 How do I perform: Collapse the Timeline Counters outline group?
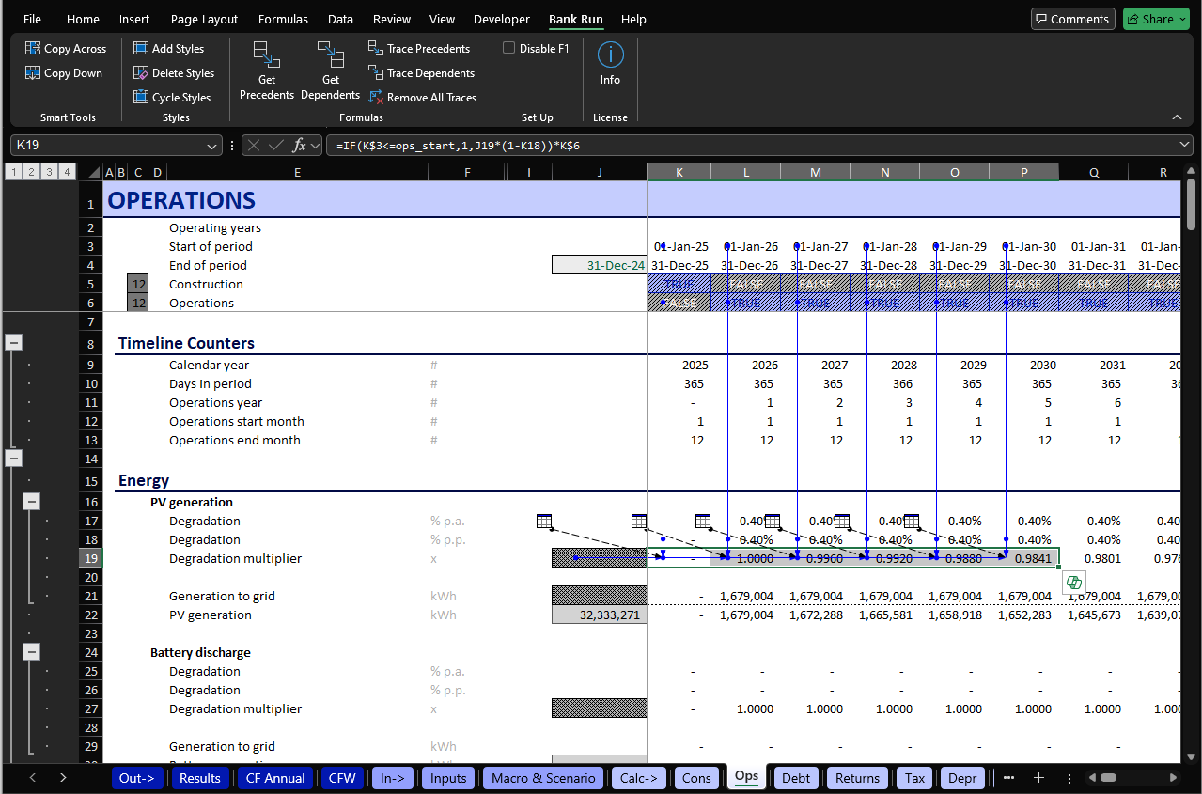14,343
